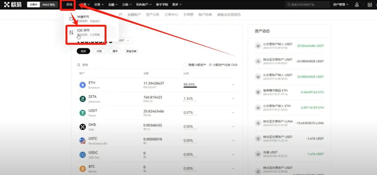Open the asset management dropdown in the header
This screenshot has width=377, height=175.
click(341, 4)
